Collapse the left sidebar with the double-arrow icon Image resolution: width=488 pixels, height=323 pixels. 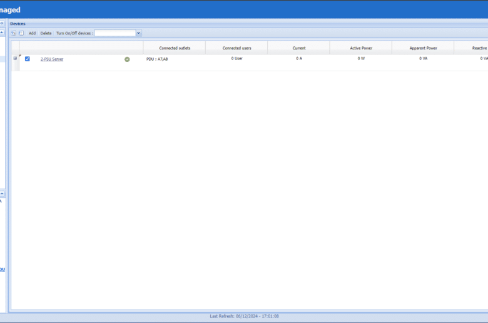point(2,23)
